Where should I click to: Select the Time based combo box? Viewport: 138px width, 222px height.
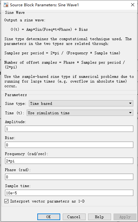click(81, 104)
